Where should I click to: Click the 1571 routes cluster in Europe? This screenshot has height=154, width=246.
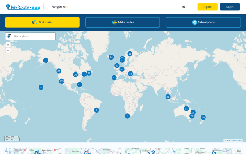(x=122, y=69)
